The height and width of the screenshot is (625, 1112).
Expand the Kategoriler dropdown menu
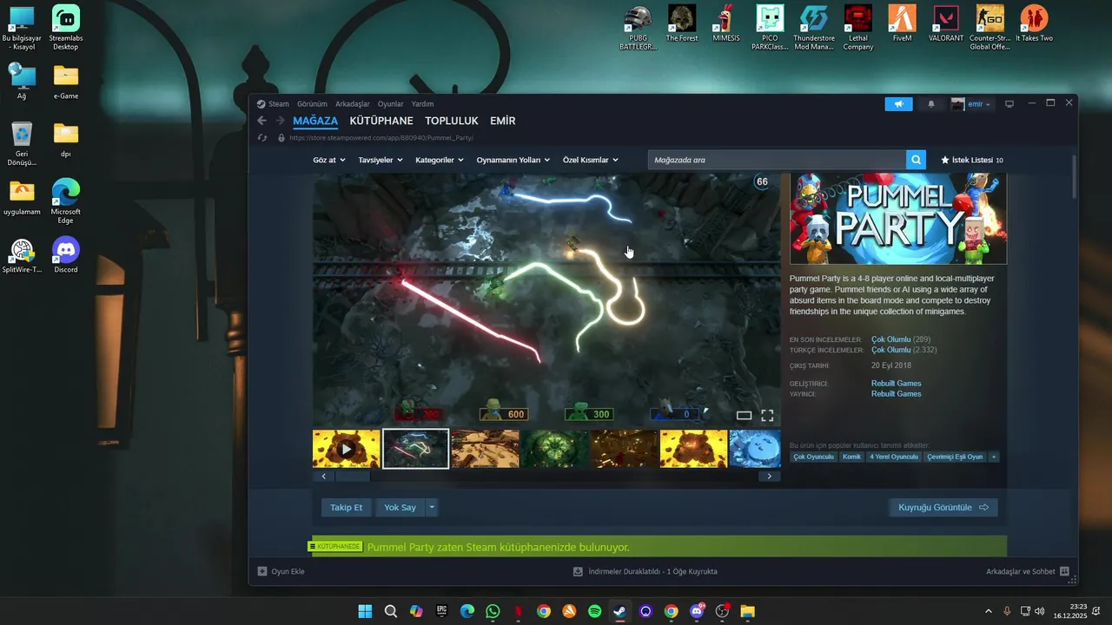click(x=440, y=160)
